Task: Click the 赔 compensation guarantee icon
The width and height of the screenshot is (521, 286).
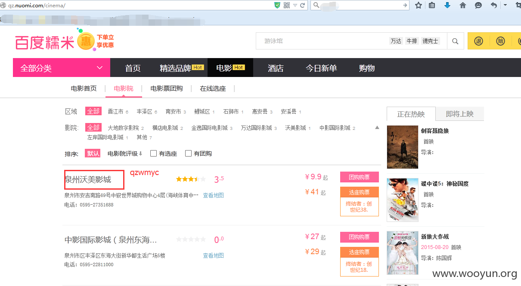Action: click(x=500, y=41)
